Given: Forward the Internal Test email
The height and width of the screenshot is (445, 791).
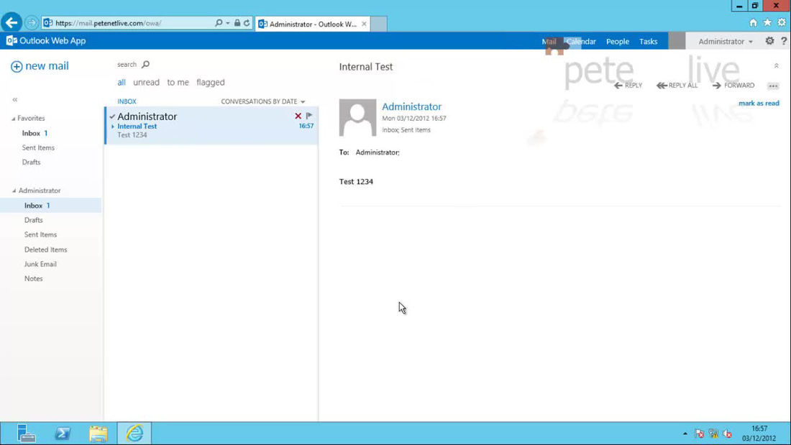Looking at the screenshot, I should pos(733,86).
